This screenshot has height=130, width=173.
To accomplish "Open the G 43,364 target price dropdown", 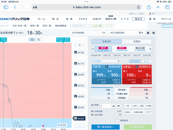I will coord(106,61).
